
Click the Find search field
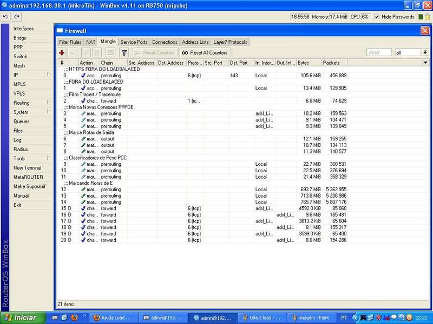pos(379,52)
